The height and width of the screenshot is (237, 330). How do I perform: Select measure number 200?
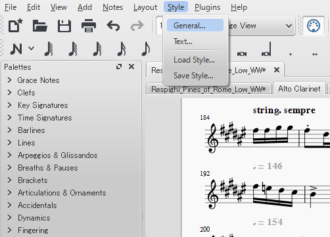(204, 229)
